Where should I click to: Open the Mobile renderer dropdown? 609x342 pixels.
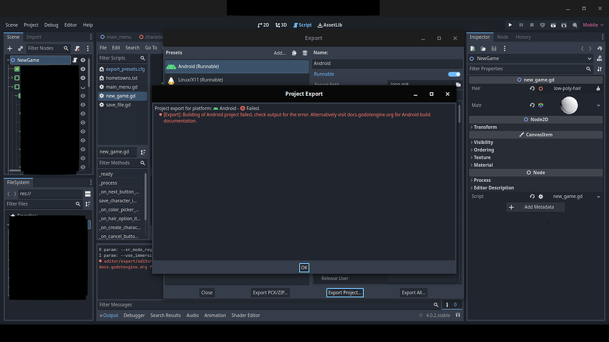pyautogui.click(x=593, y=25)
